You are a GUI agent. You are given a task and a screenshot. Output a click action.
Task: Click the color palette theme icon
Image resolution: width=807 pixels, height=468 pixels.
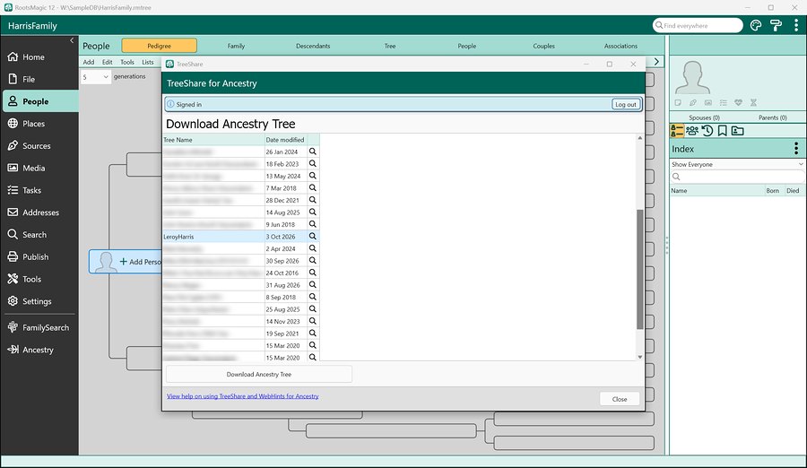[x=756, y=25]
